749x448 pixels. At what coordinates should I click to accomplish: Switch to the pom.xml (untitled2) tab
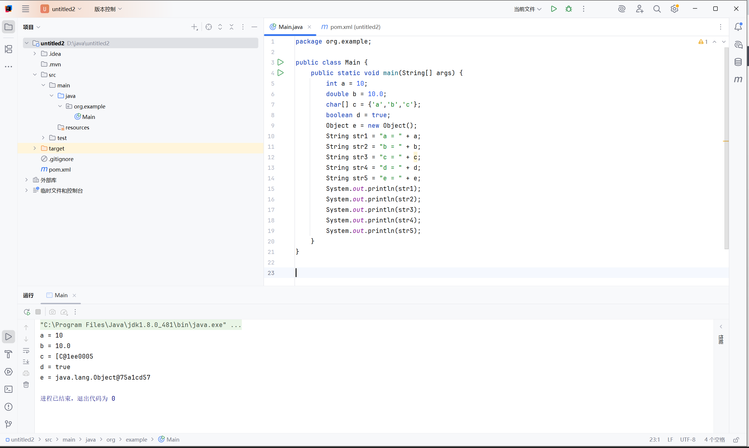(351, 27)
